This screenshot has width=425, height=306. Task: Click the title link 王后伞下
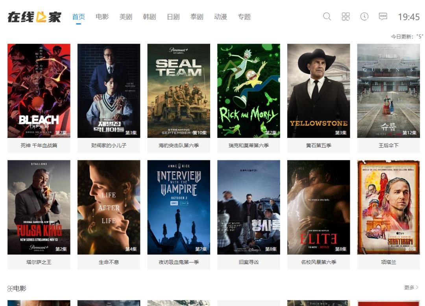point(388,145)
